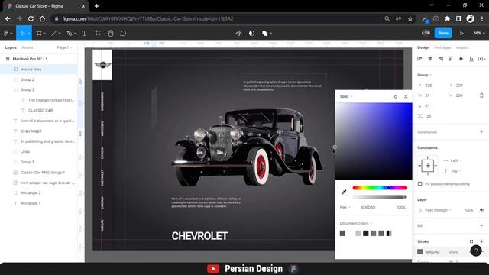This screenshot has height=275, width=489.
Task: Select the Frame tool
Action: click(x=39, y=33)
